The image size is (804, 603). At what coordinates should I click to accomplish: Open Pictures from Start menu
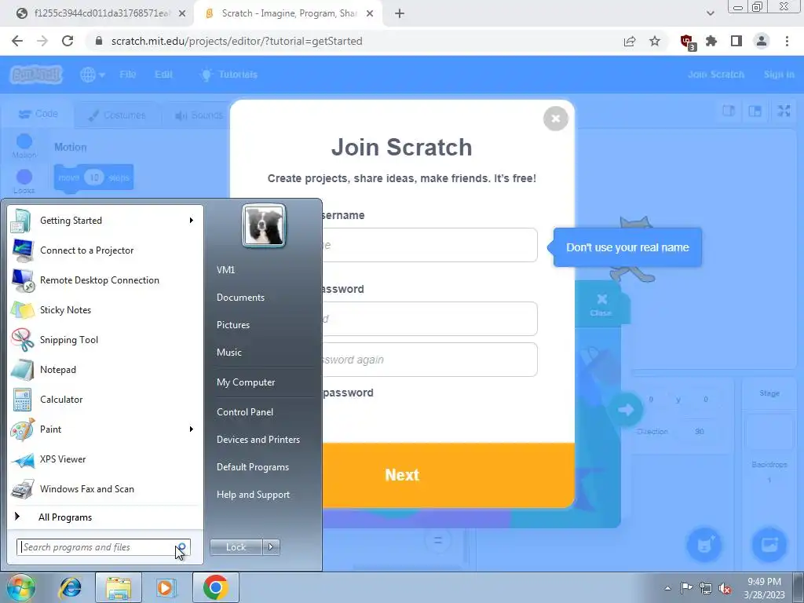pos(233,324)
